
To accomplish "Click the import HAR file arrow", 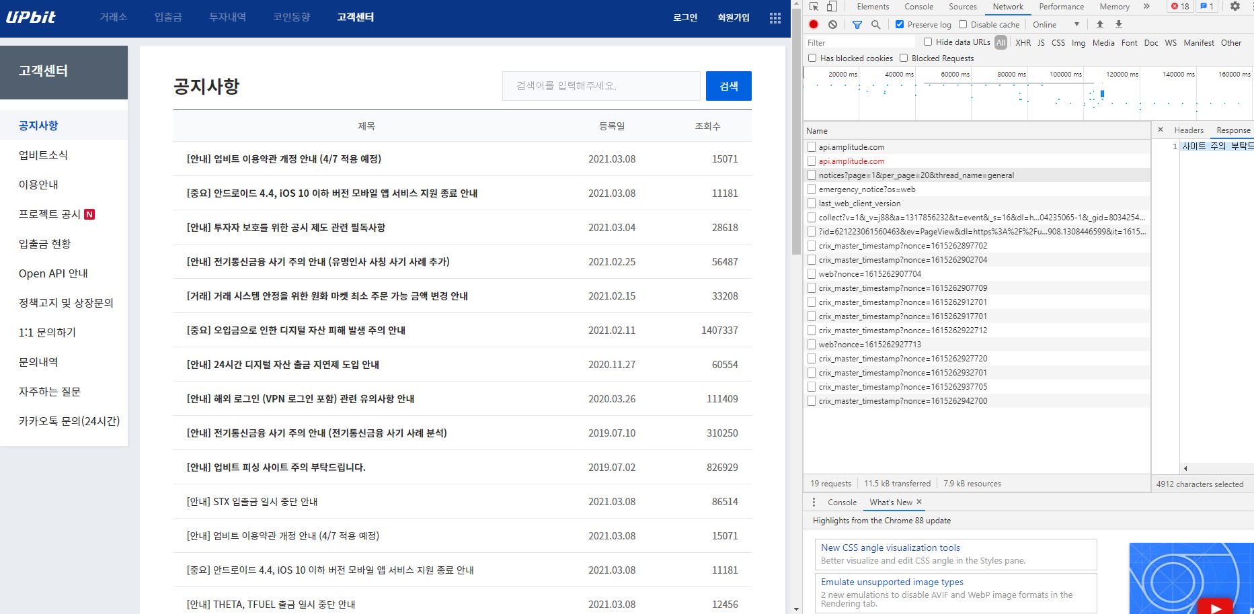I will tap(1100, 24).
